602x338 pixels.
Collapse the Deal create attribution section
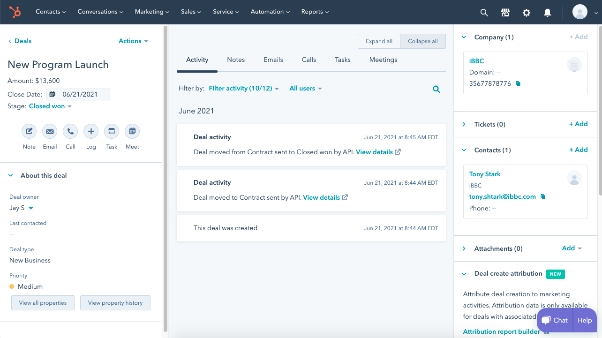(x=464, y=274)
